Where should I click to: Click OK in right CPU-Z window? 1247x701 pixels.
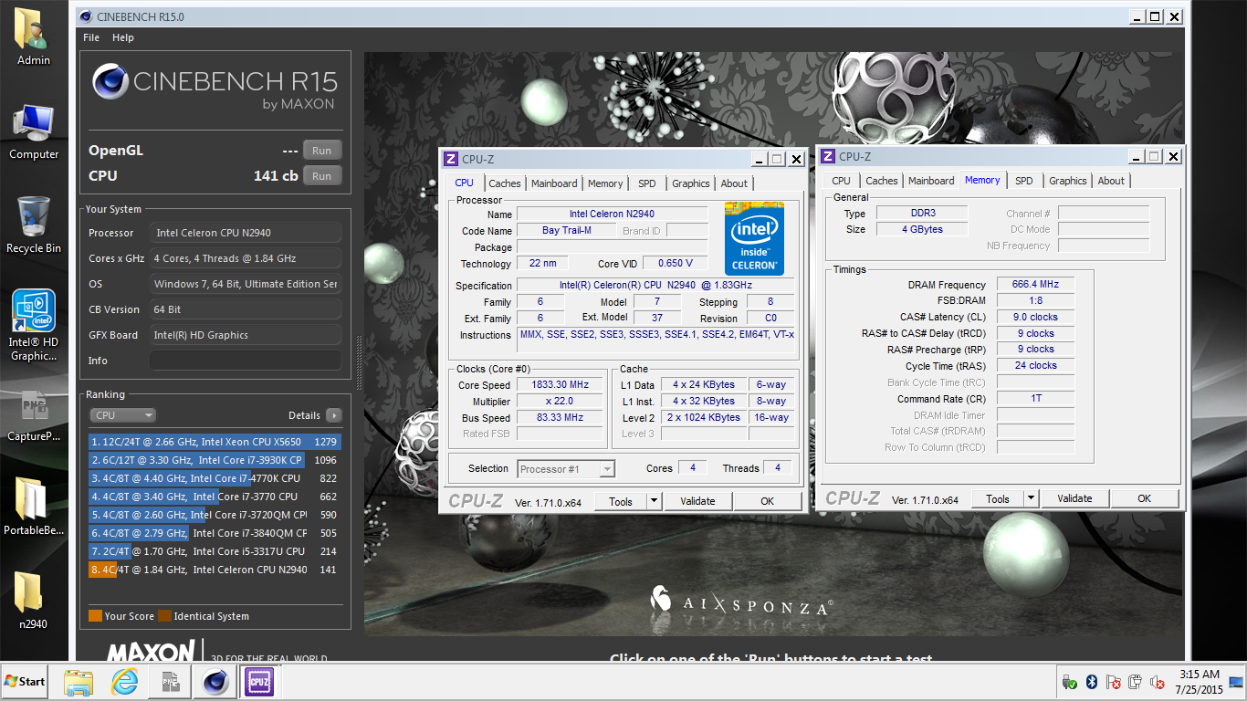click(1144, 498)
